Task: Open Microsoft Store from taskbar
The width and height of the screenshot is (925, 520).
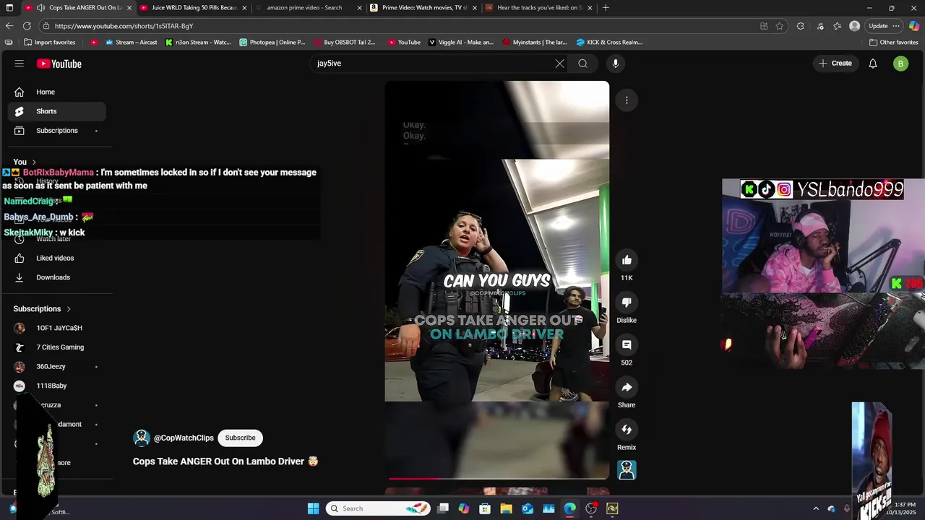Action: click(485, 508)
